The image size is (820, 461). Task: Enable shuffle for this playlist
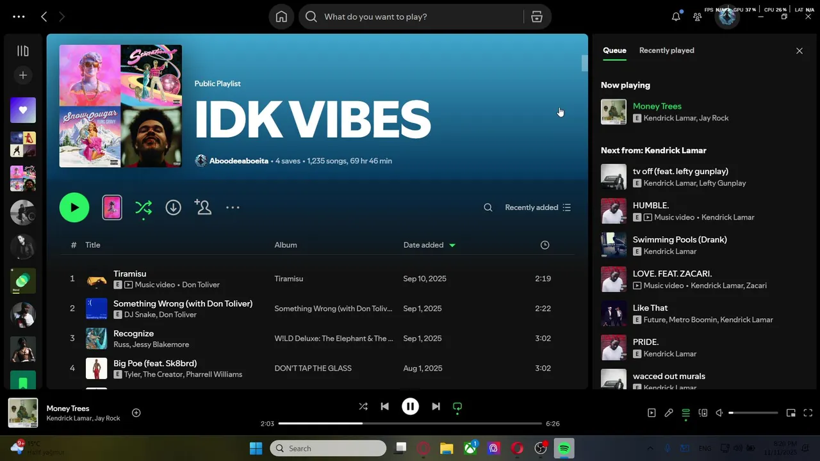tap(143, 207)
